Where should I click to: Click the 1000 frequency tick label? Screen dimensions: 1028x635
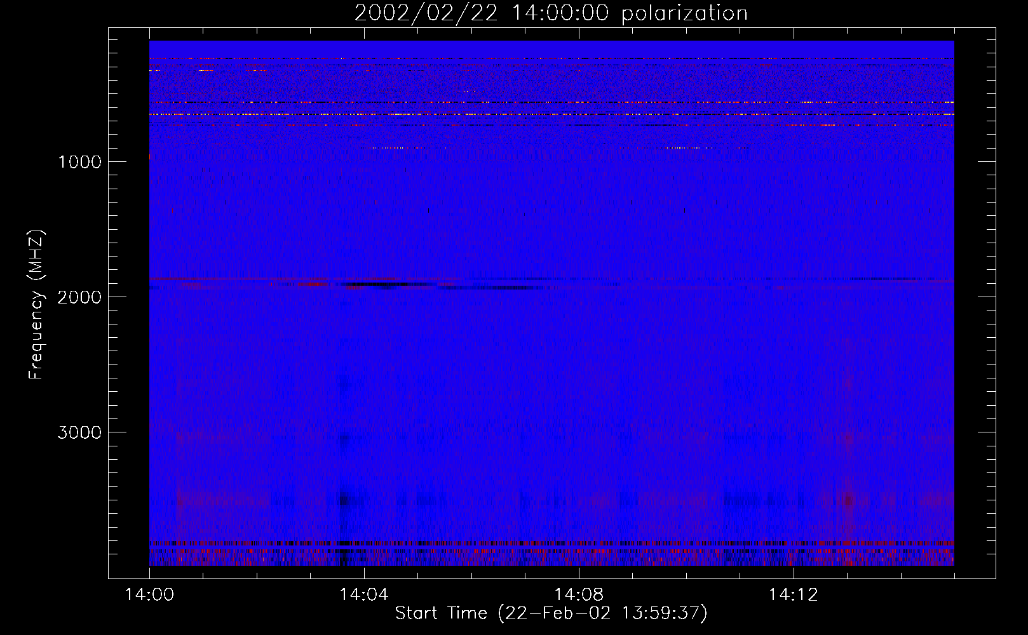[79, 162]
